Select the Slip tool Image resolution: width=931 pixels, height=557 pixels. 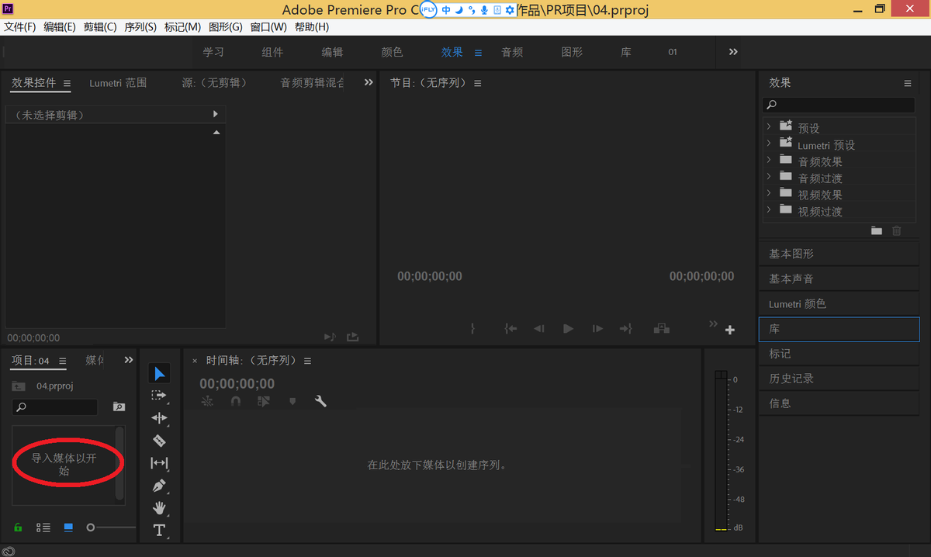coord(159,463)
